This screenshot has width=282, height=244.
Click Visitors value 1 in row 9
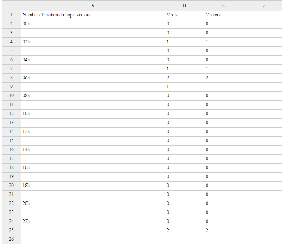[x=224, y=87]
